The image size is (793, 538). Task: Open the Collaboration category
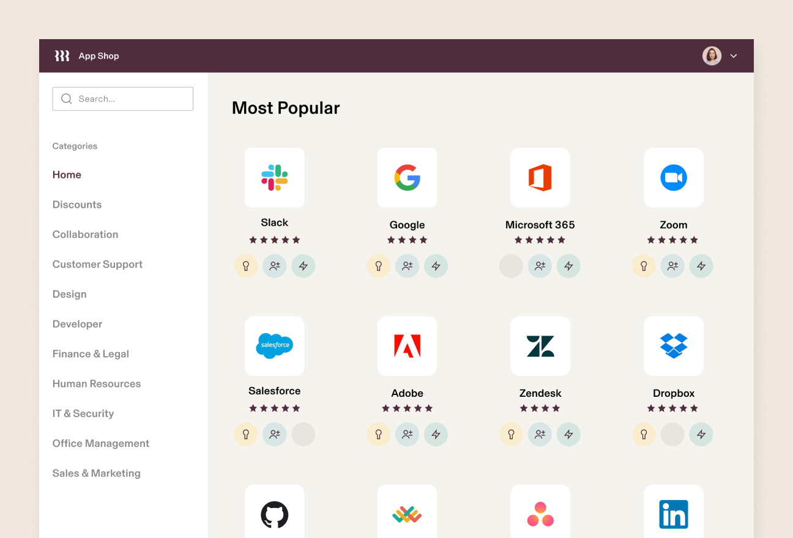click(x=85, y=234)
